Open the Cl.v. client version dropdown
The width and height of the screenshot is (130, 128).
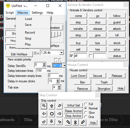click(x=61, y=53)
